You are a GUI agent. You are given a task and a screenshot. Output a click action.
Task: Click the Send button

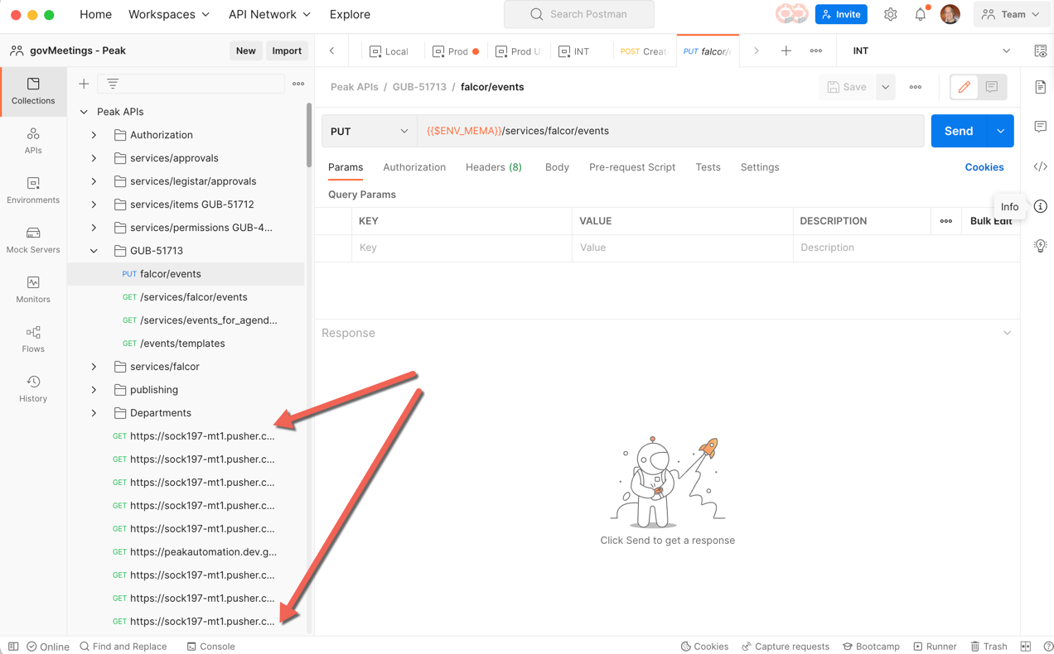click(x=958, y=131)
